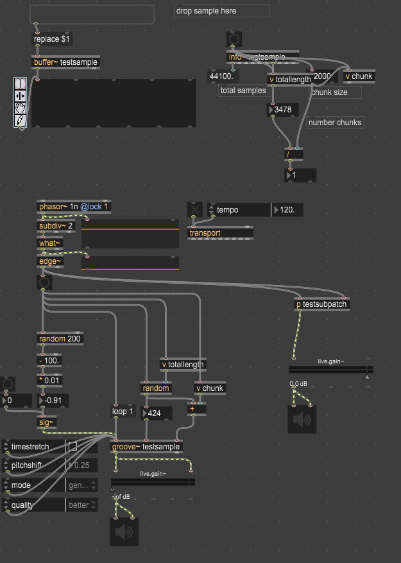Toggle the timestretch checkbox
This screenshot has width=401, height=563.
click(73, 447)
